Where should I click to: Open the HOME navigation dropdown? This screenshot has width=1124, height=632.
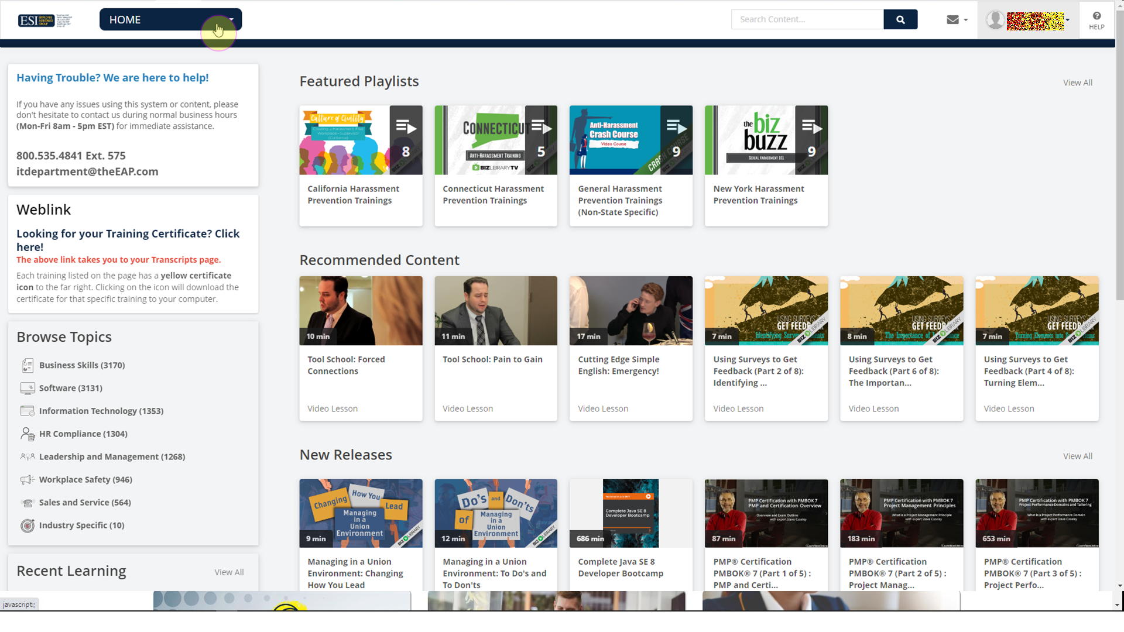click(x=170, y=19)
